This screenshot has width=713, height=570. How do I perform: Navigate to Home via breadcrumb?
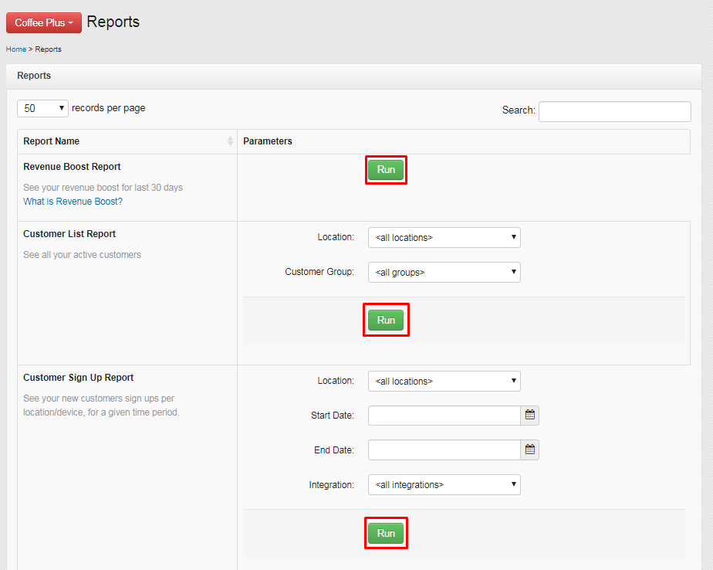(x=15, y=49)
